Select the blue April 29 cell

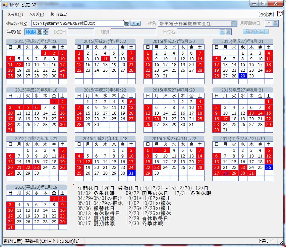[243, 76]
